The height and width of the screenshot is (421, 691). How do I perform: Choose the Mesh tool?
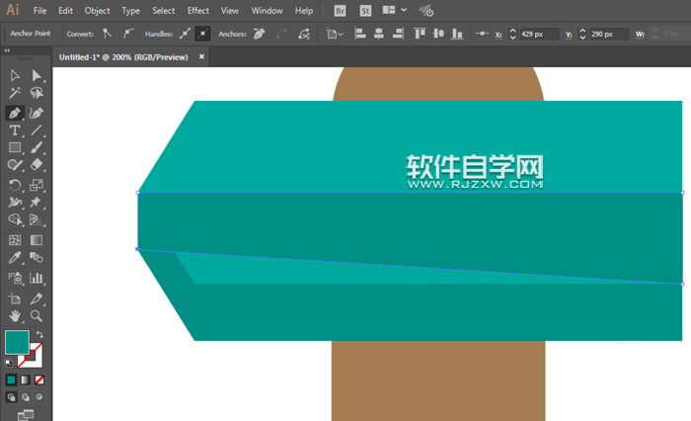[15, 239]
